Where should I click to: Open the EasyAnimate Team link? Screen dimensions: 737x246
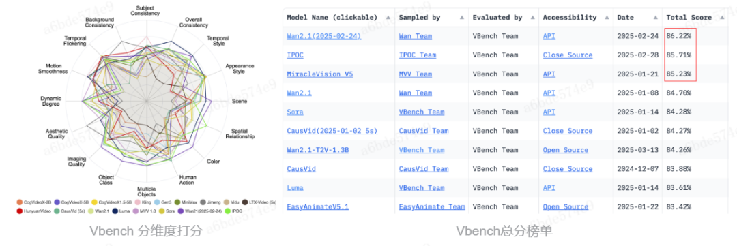coord(432,206)
